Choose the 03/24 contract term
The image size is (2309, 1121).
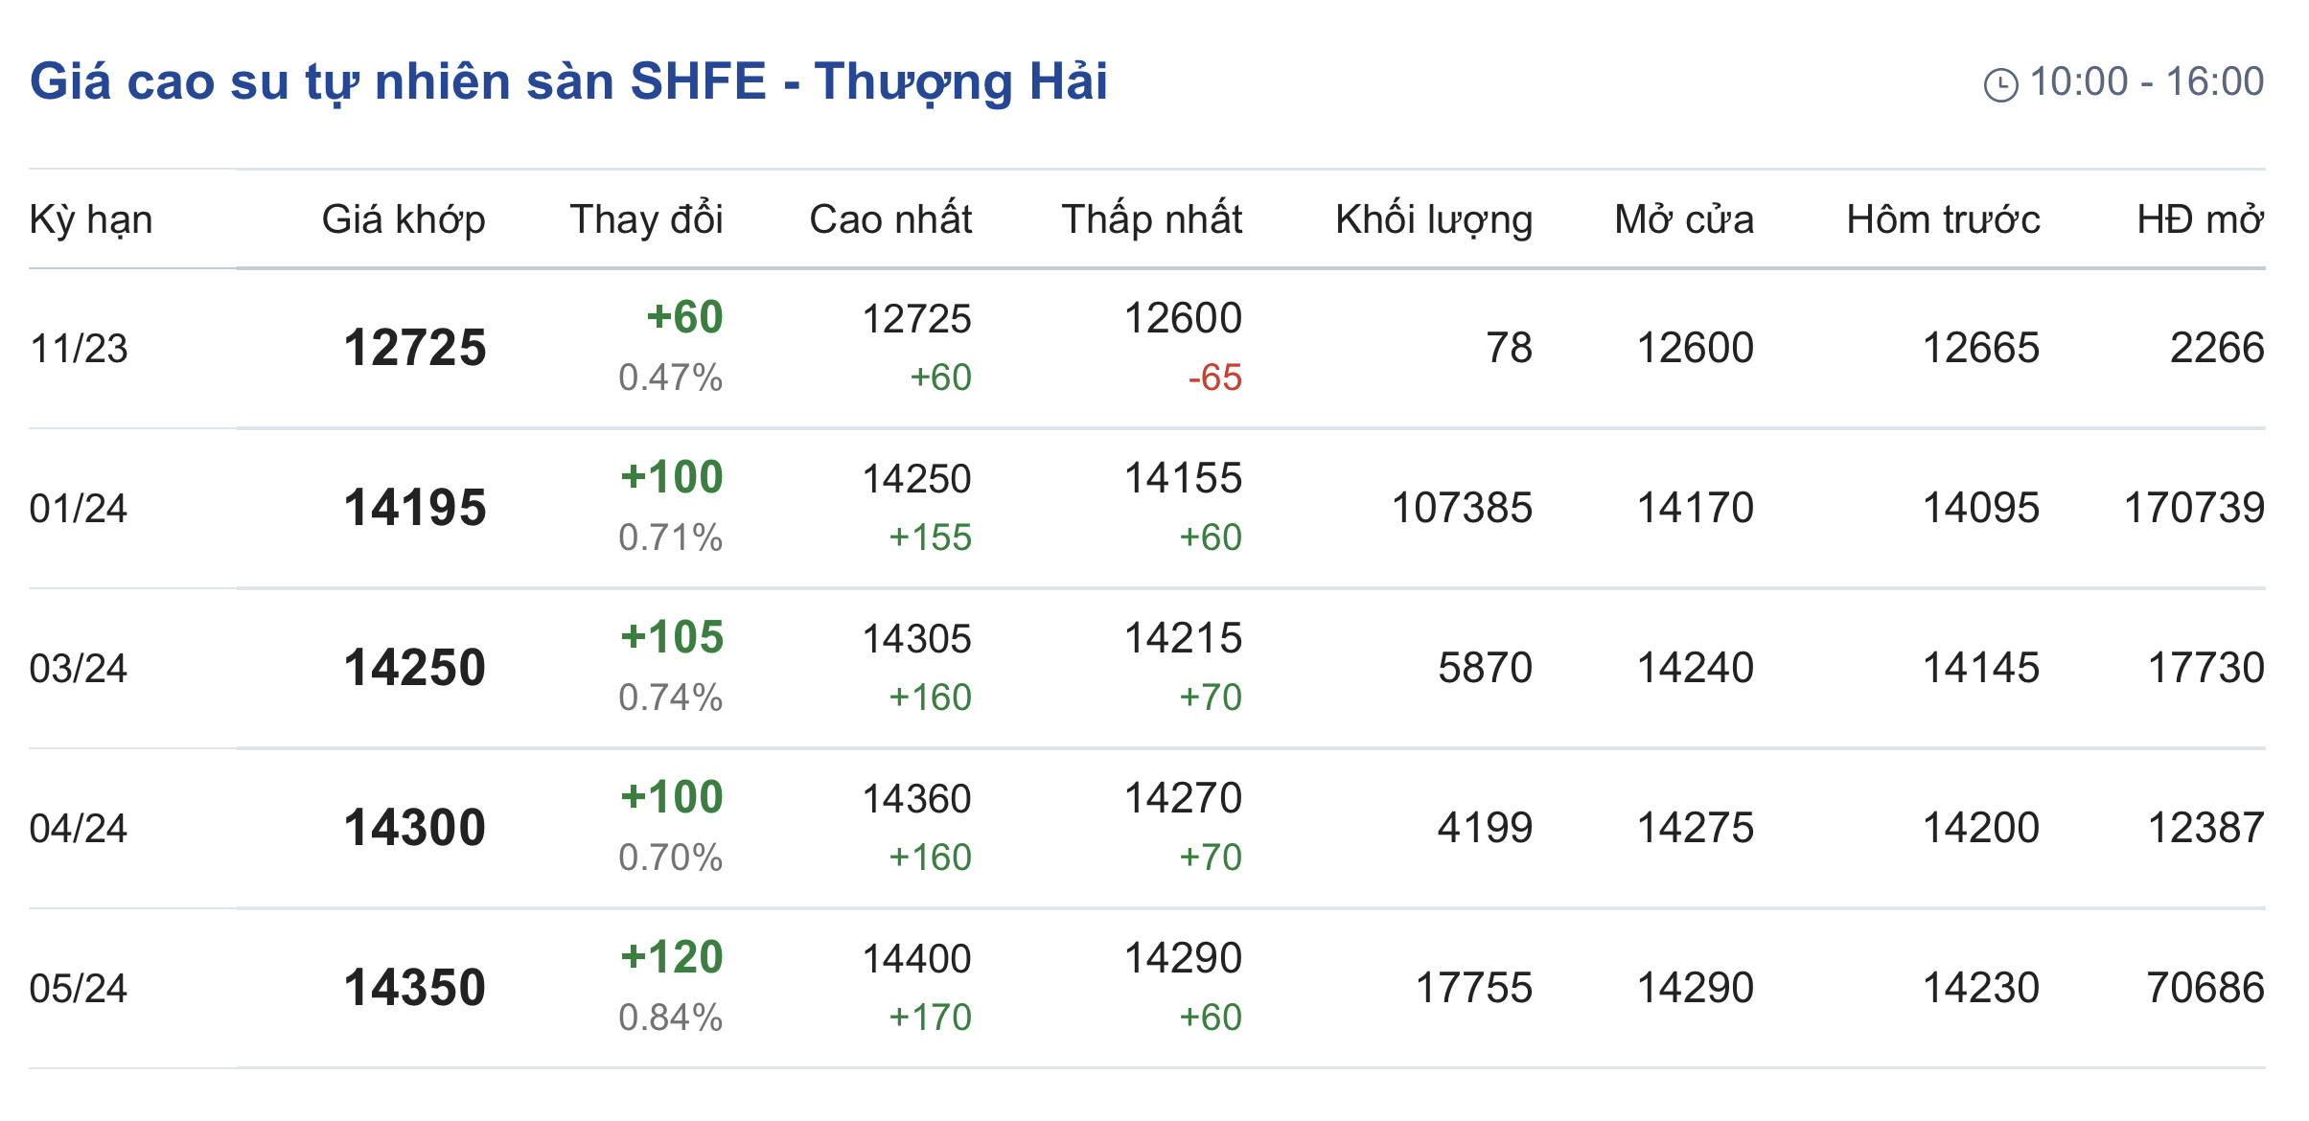79,669
